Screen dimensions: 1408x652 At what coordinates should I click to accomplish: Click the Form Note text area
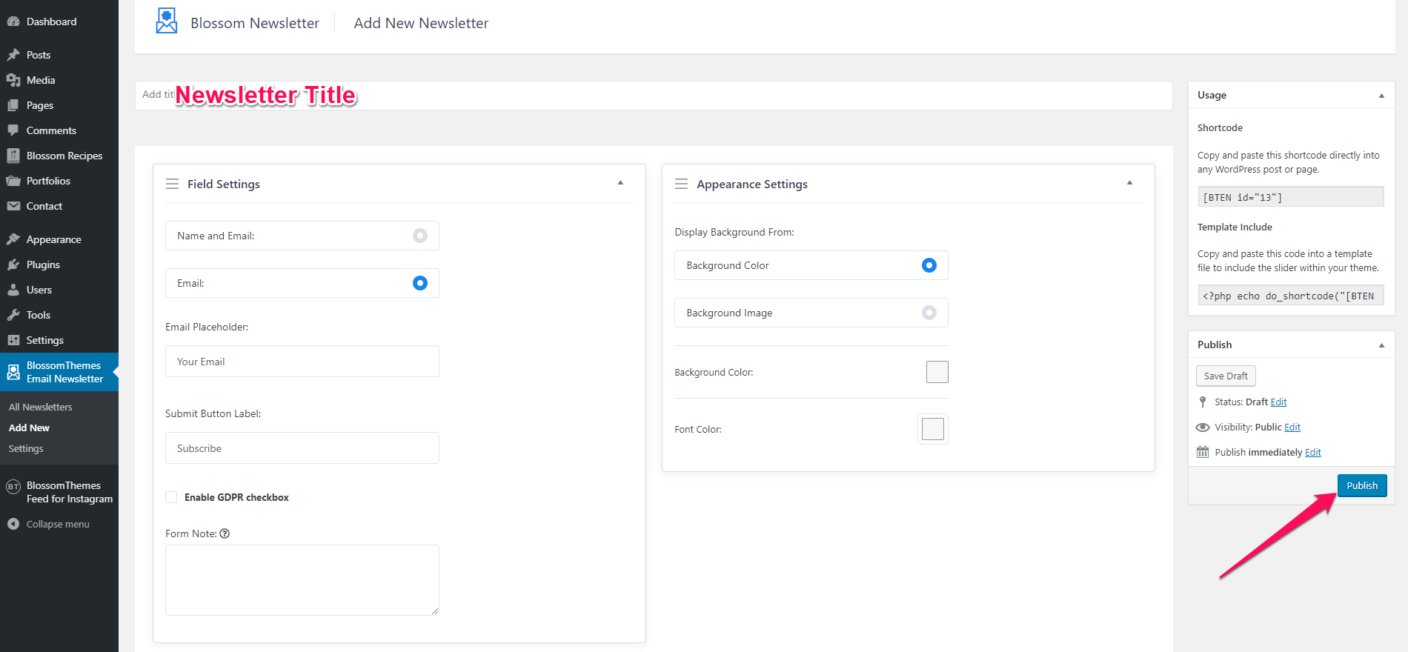click(302, 580)
